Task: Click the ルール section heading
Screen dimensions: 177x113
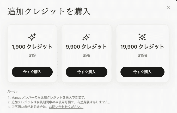Action: click(x=12, y=91)
